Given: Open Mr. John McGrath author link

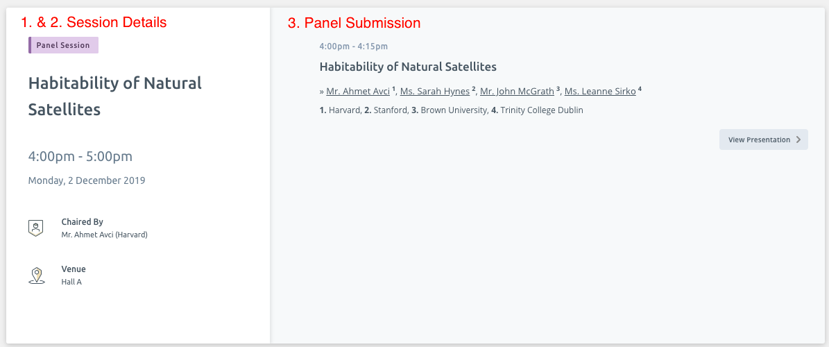Looking at the screenshot, I should tap(517, 91).
